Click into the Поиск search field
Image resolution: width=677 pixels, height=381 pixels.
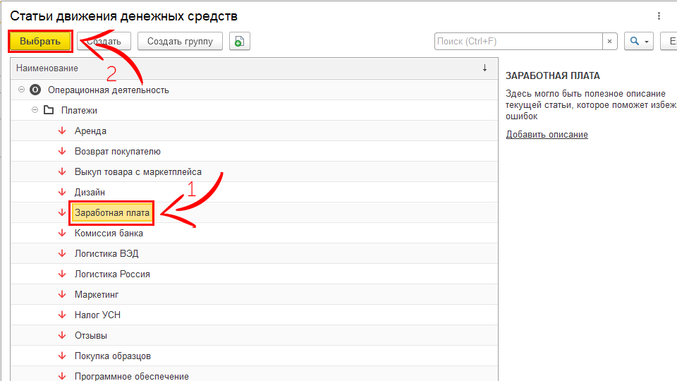click(x=518, y=42)
